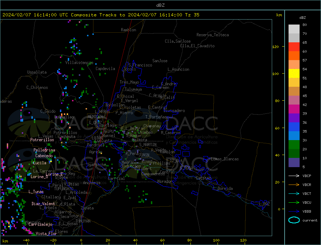The height and width of the screenshot is (245, 321).
Task: Click the Ugarteche map label
Action: pyautogui.click(x=96, y=165)
